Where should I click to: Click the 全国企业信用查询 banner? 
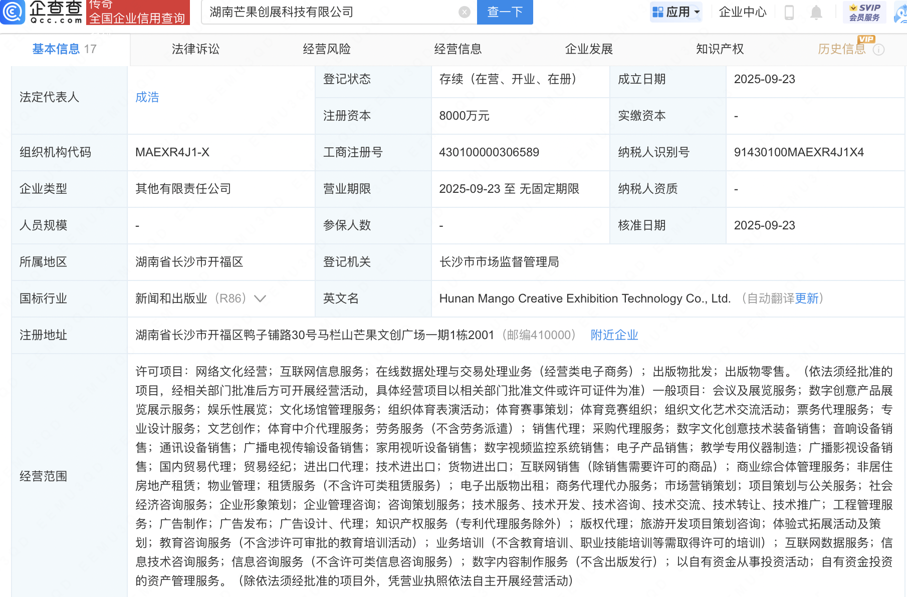click(138, 12)
